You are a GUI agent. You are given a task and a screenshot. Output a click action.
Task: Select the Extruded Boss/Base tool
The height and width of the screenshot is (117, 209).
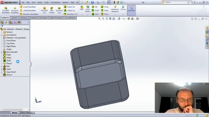point(6,10)
